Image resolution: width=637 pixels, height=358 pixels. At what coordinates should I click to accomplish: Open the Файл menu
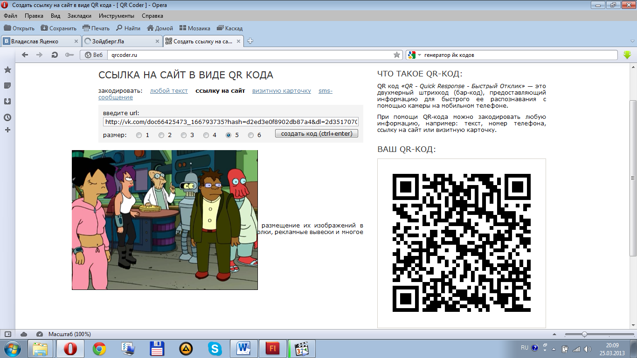pyautogui.click(x=10, y=15)
